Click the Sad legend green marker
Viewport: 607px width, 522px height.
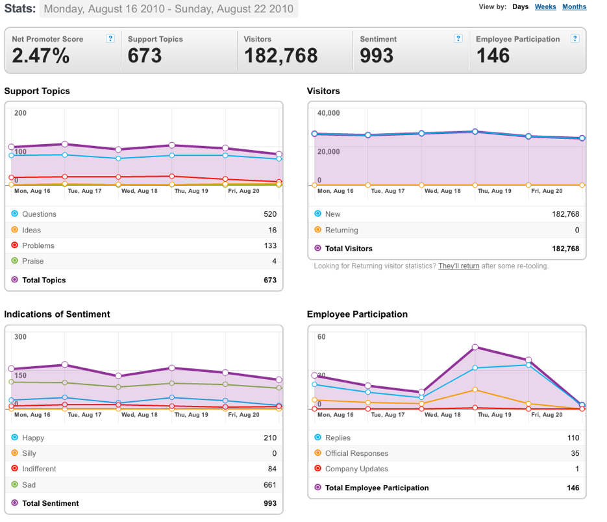[15, 484]
